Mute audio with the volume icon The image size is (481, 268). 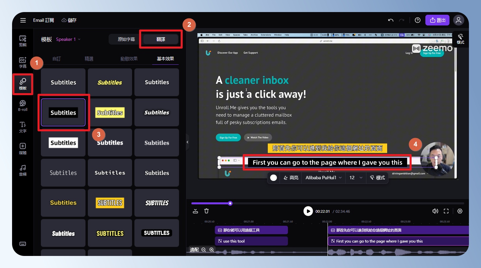point(435,211)
